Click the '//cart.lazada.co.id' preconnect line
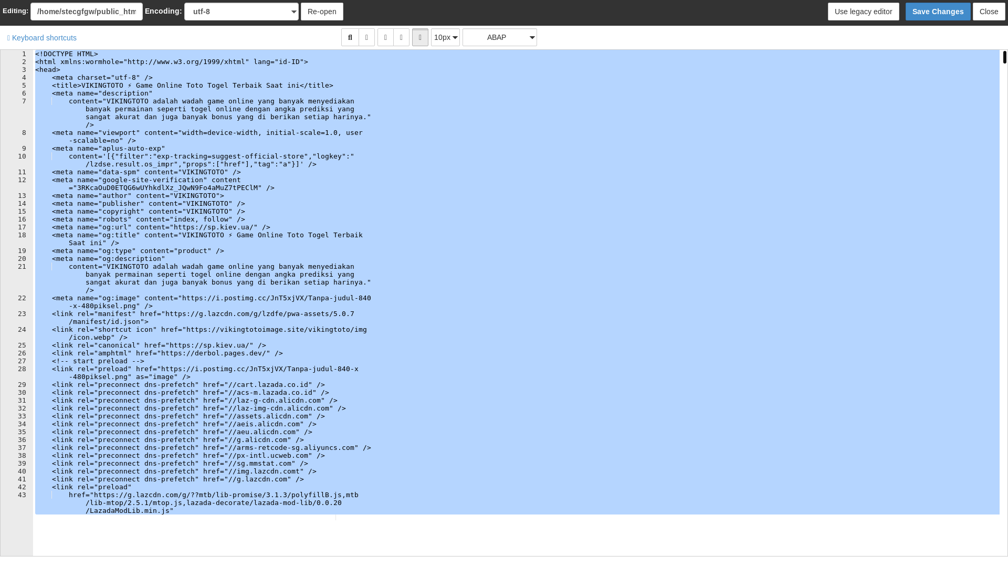 188,385
